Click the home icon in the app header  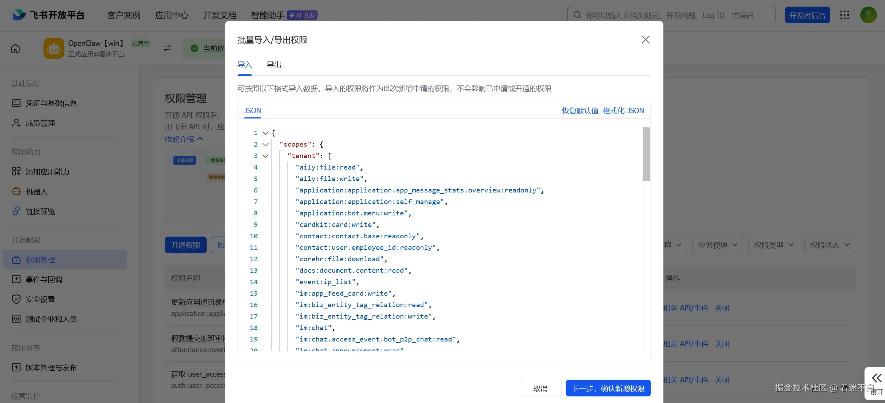click(x=15, y=48)
